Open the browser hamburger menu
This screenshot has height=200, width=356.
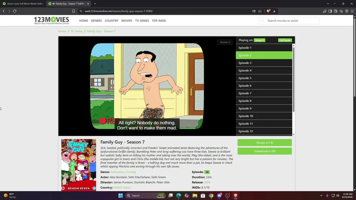[352, 11]
